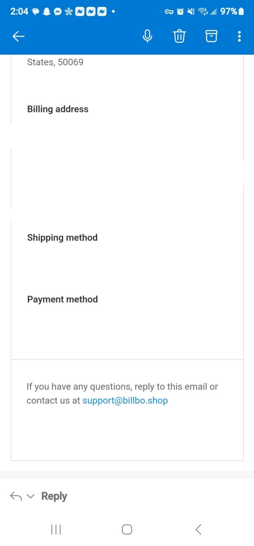Screen dimensions: 254x546
Task: Tap the Messenger notification icon
Action: point(58,12)
